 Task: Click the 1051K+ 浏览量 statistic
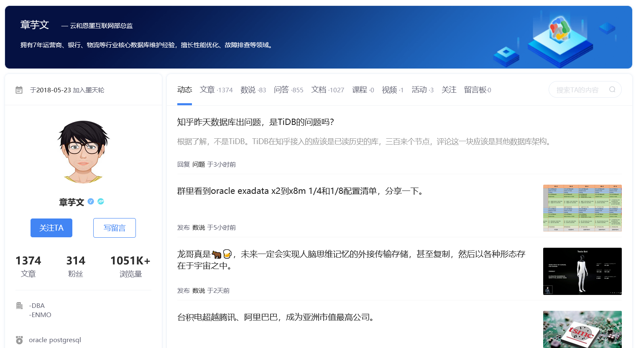[130, 267]
